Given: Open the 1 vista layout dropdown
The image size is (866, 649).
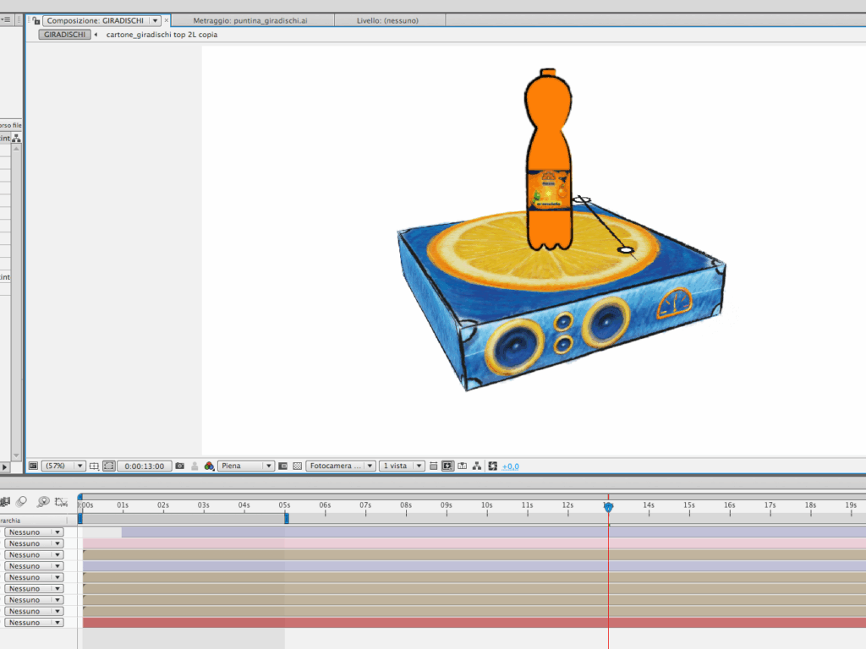Looking at the screenshot, I should pyautogui.click(x=402, y=466).
